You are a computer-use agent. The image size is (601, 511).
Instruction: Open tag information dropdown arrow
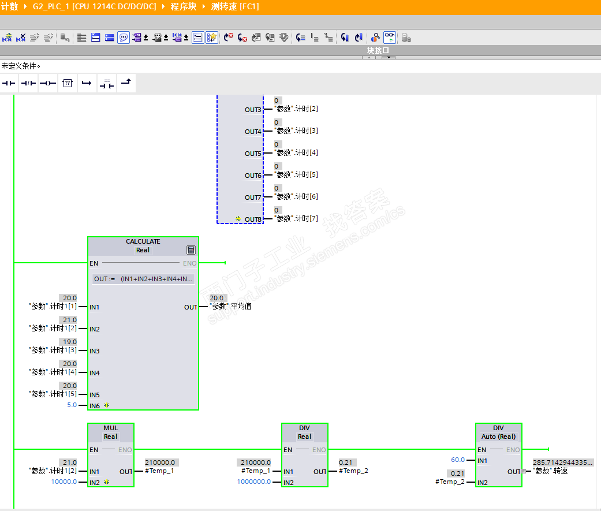tap(166, 38)
